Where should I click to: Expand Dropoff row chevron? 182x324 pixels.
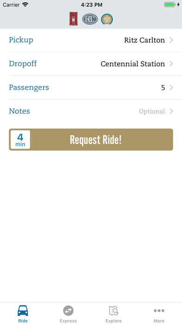[x=171, y=64]
